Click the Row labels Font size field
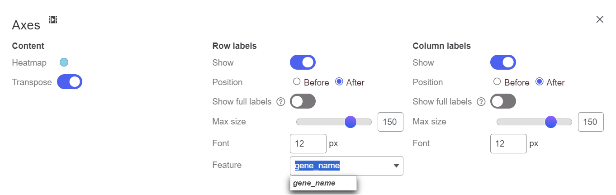616x195 pixels. (308, 143)
